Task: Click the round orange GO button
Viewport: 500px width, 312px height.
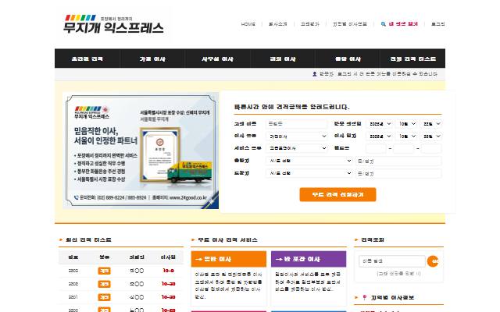Action: click(433, 261)
